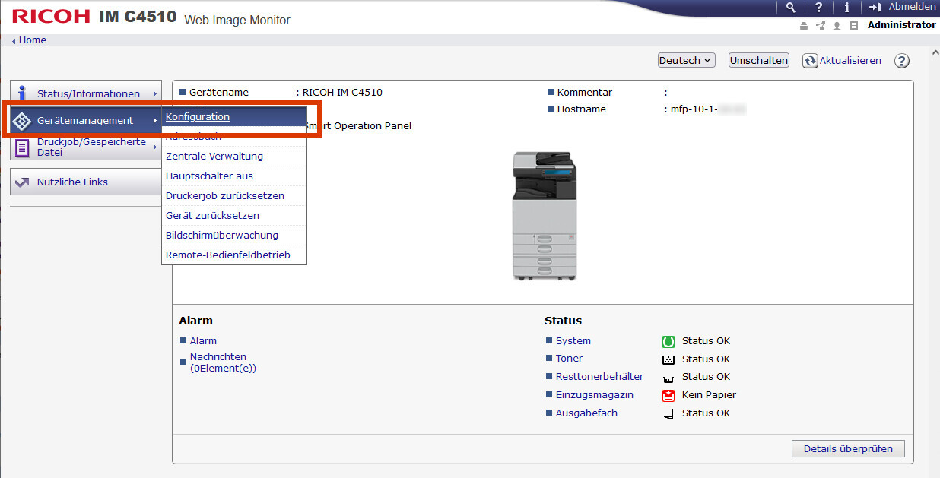
Task: Select Remote-Bedienfeldbetrieb
Action: pos(234,255)
